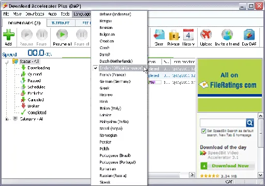265x186 pixels.
Task: Select the Scheduled status tree item
Action: [x=36, y=87]
